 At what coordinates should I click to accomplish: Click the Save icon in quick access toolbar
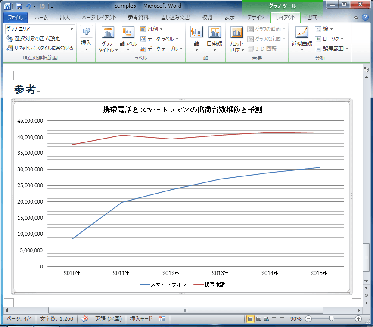(x=19, y=6)
